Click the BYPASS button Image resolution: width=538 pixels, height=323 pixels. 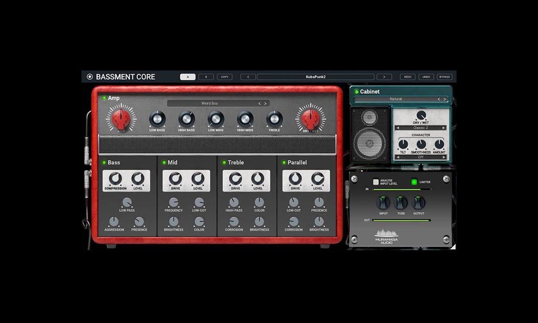click(444, 77)
